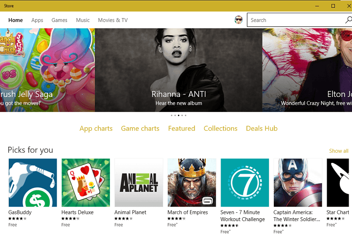Maximize the Store window
The width and height of the screenshot is (352, 250).
click(x=333, y=6)
